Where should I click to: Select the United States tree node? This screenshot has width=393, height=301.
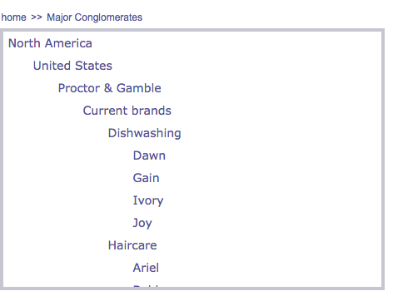[x=72, y=66]
